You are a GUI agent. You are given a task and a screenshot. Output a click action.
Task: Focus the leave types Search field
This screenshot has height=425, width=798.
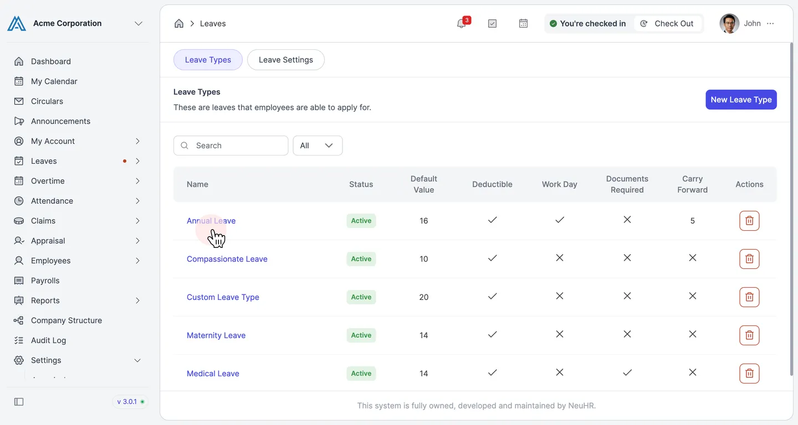231,146
